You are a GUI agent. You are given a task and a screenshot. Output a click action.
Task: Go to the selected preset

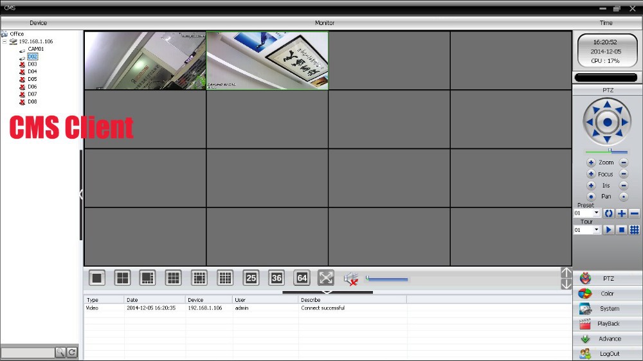coord(608,213)
